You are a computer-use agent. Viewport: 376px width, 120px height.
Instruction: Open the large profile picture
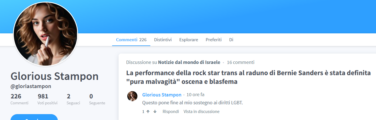(45, 34)
